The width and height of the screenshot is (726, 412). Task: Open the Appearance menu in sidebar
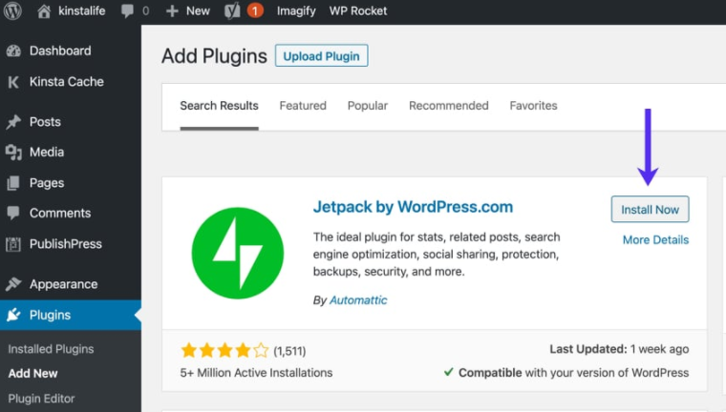[63, 284]
